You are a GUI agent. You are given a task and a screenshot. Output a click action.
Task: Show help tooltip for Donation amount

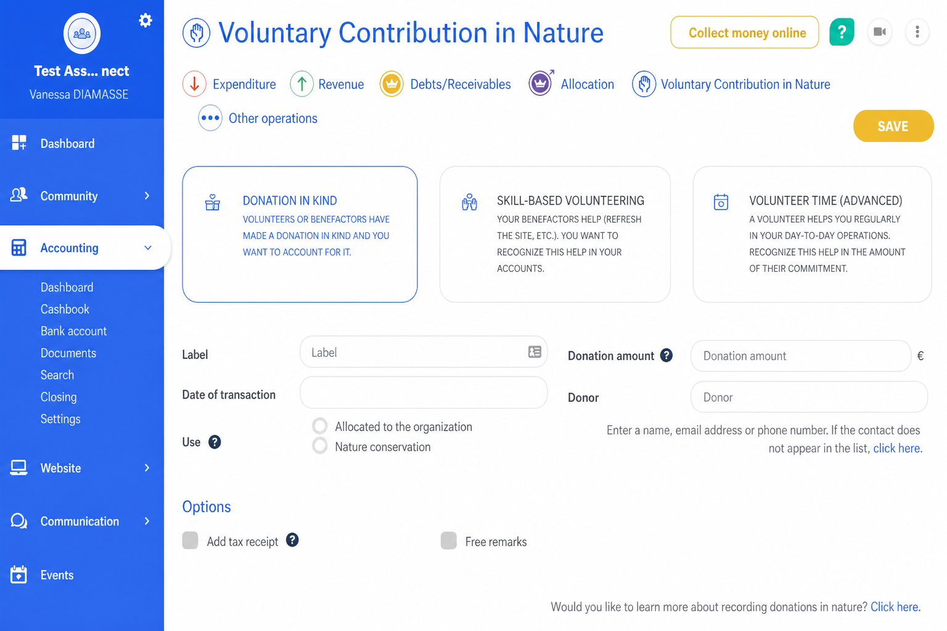(666, 356)
